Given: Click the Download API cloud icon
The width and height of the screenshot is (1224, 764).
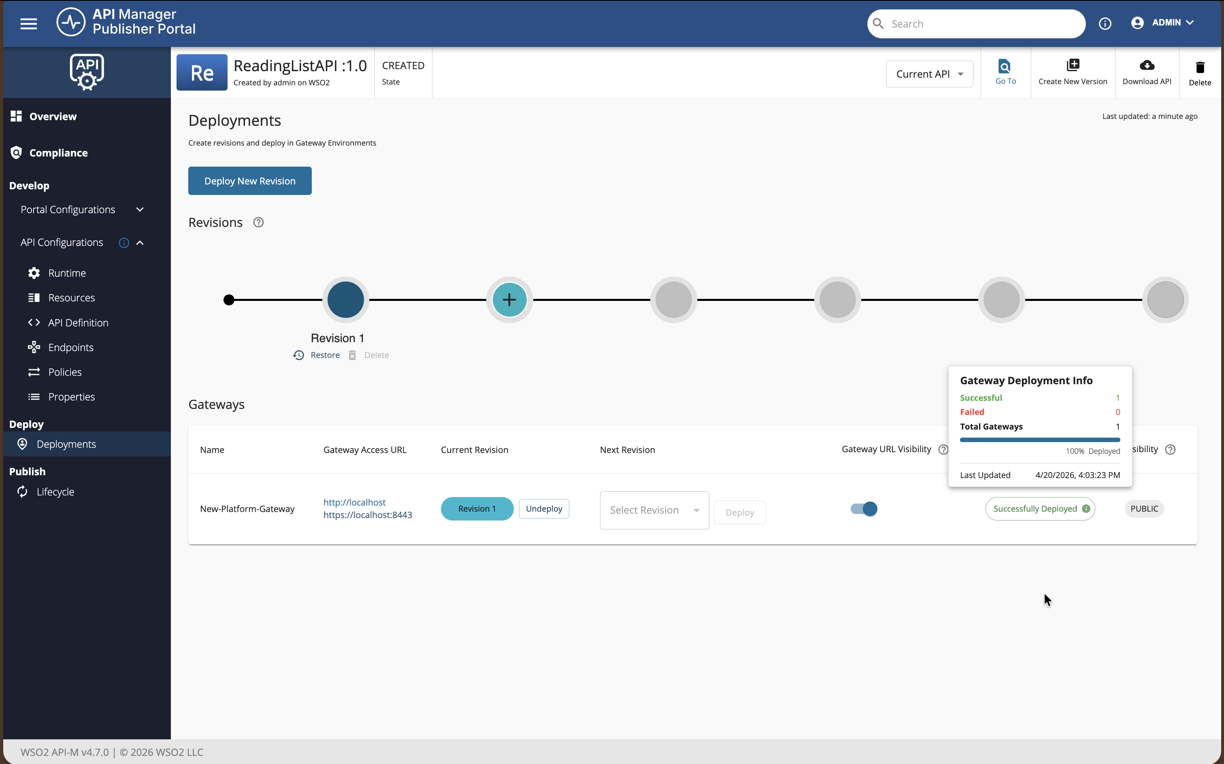Looking at the screenshot, I should [x=1147, y=65].
